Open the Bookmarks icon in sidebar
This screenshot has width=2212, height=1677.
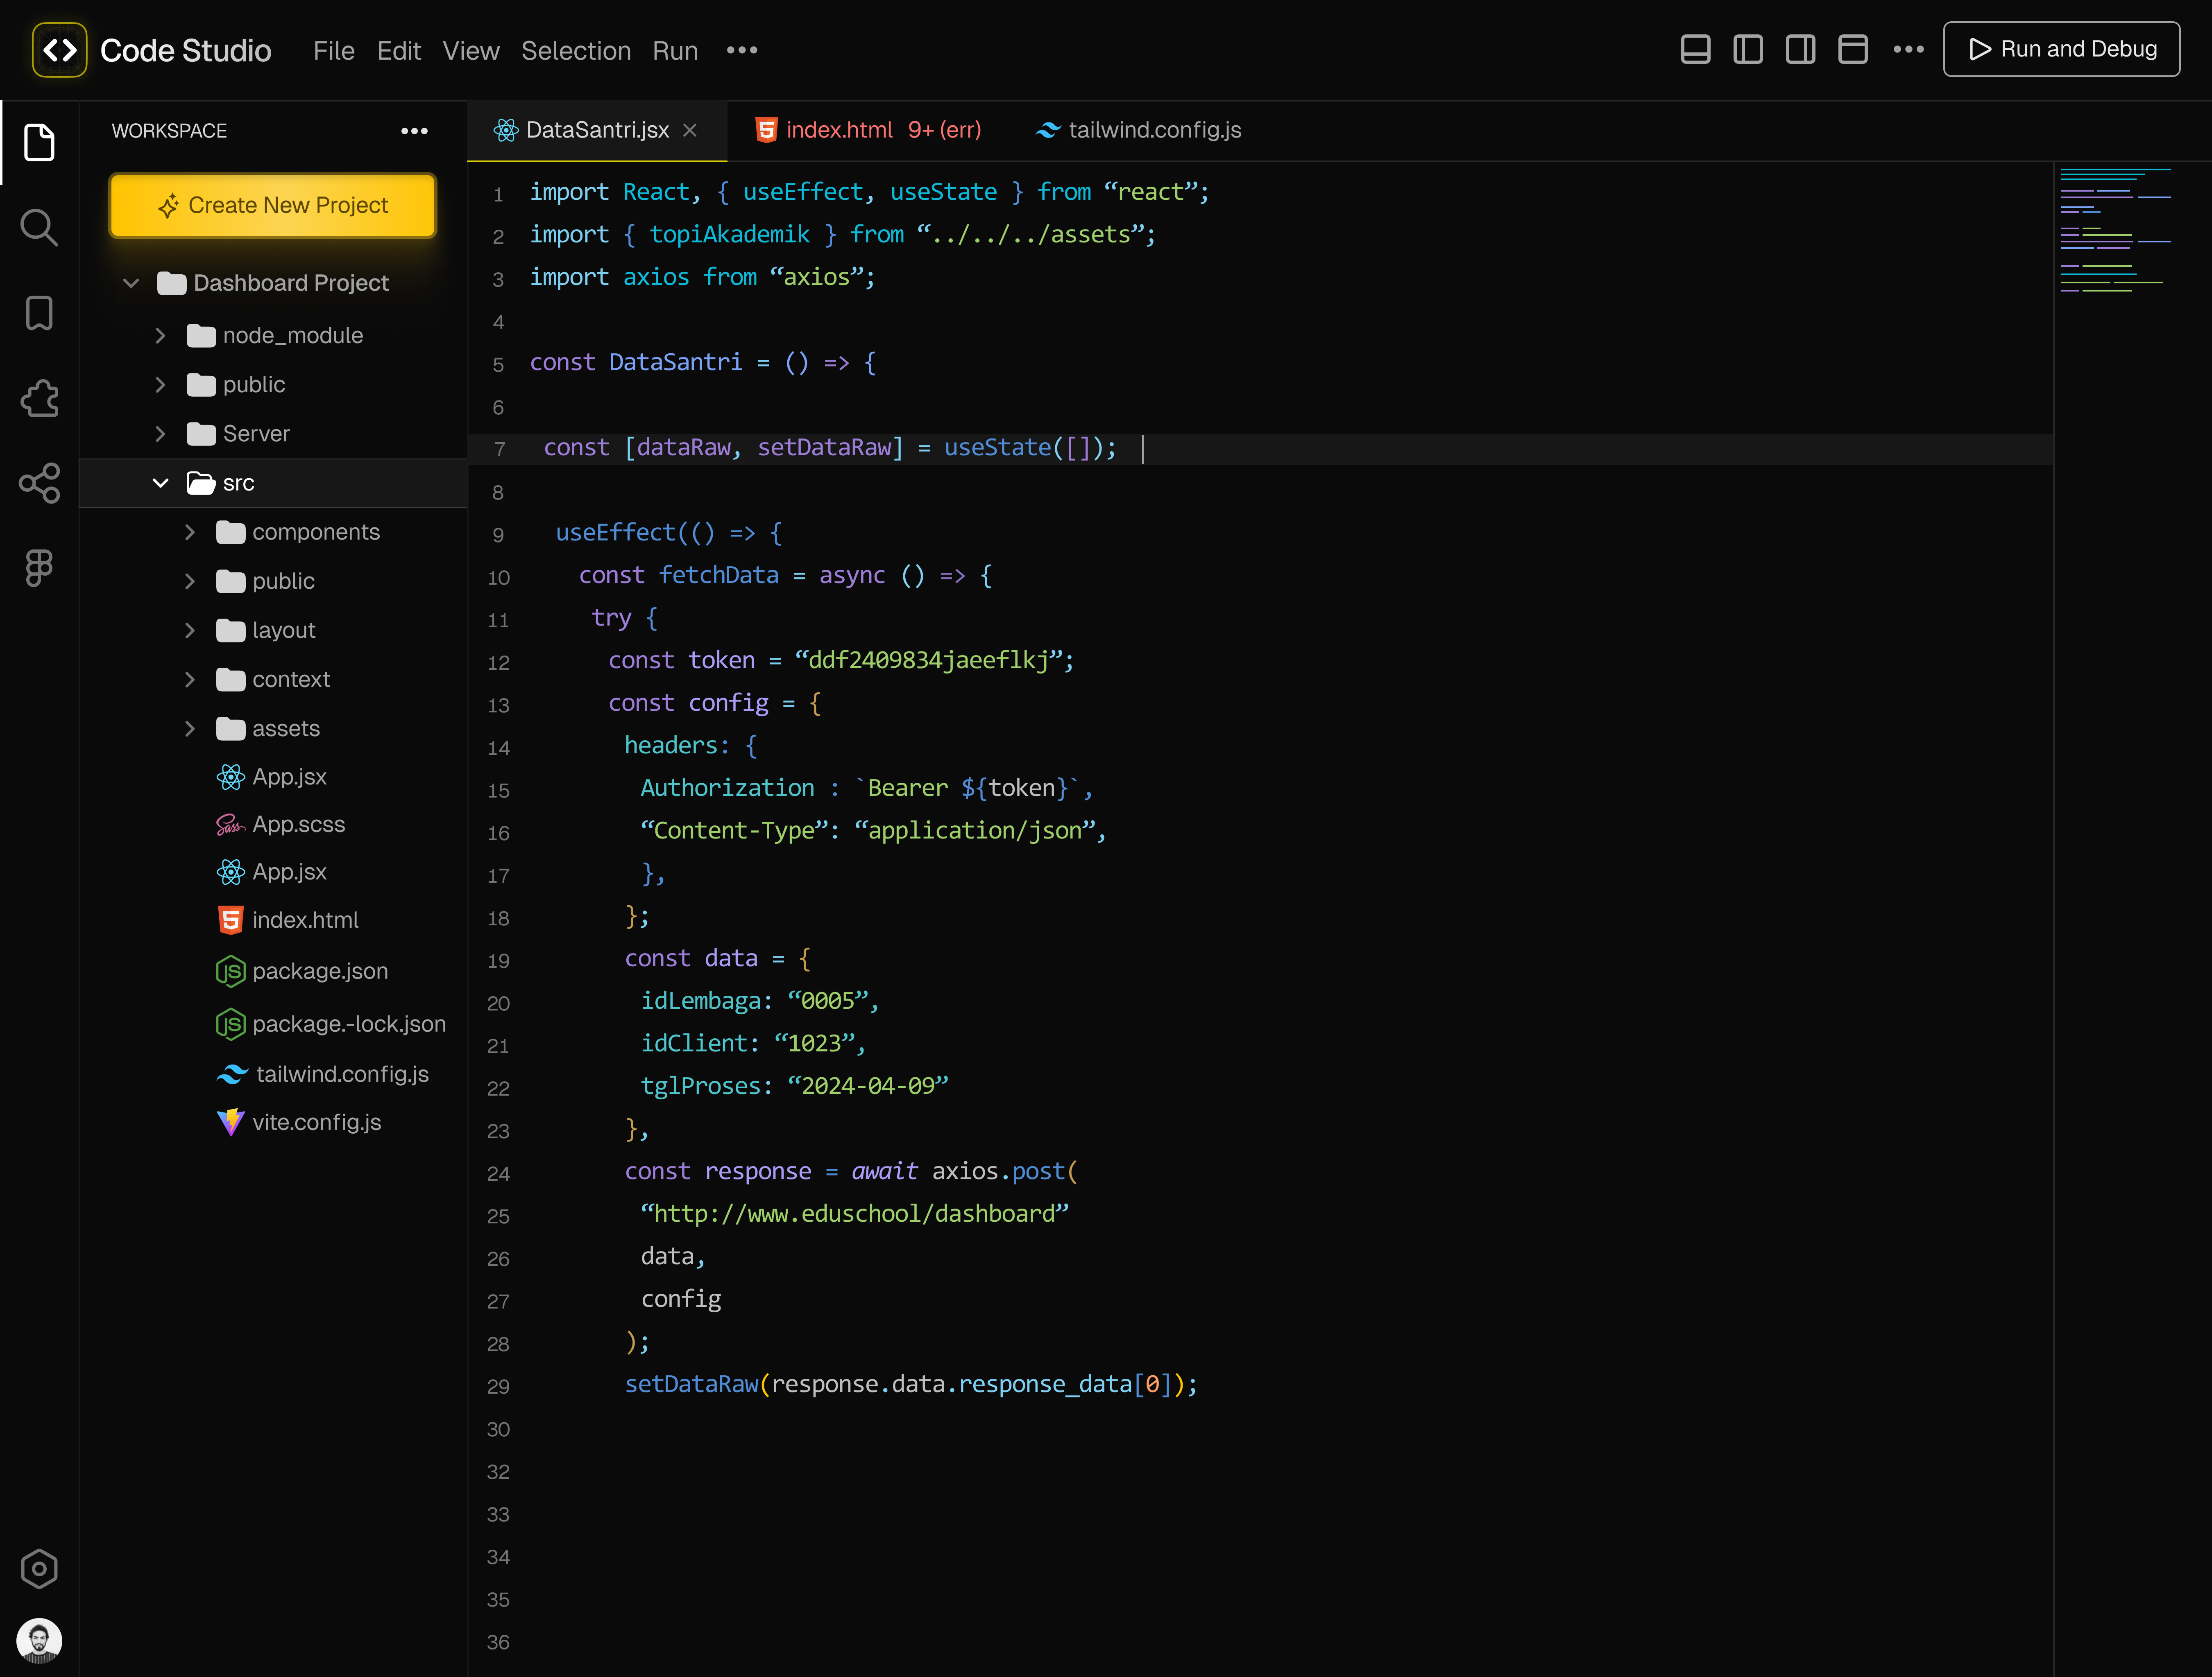(x=39, y=313)
